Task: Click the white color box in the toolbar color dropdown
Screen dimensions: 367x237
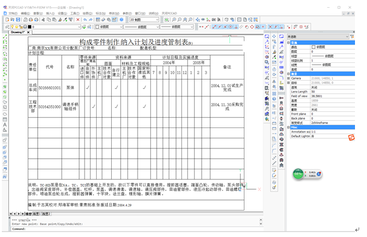Action: point(97,27)
